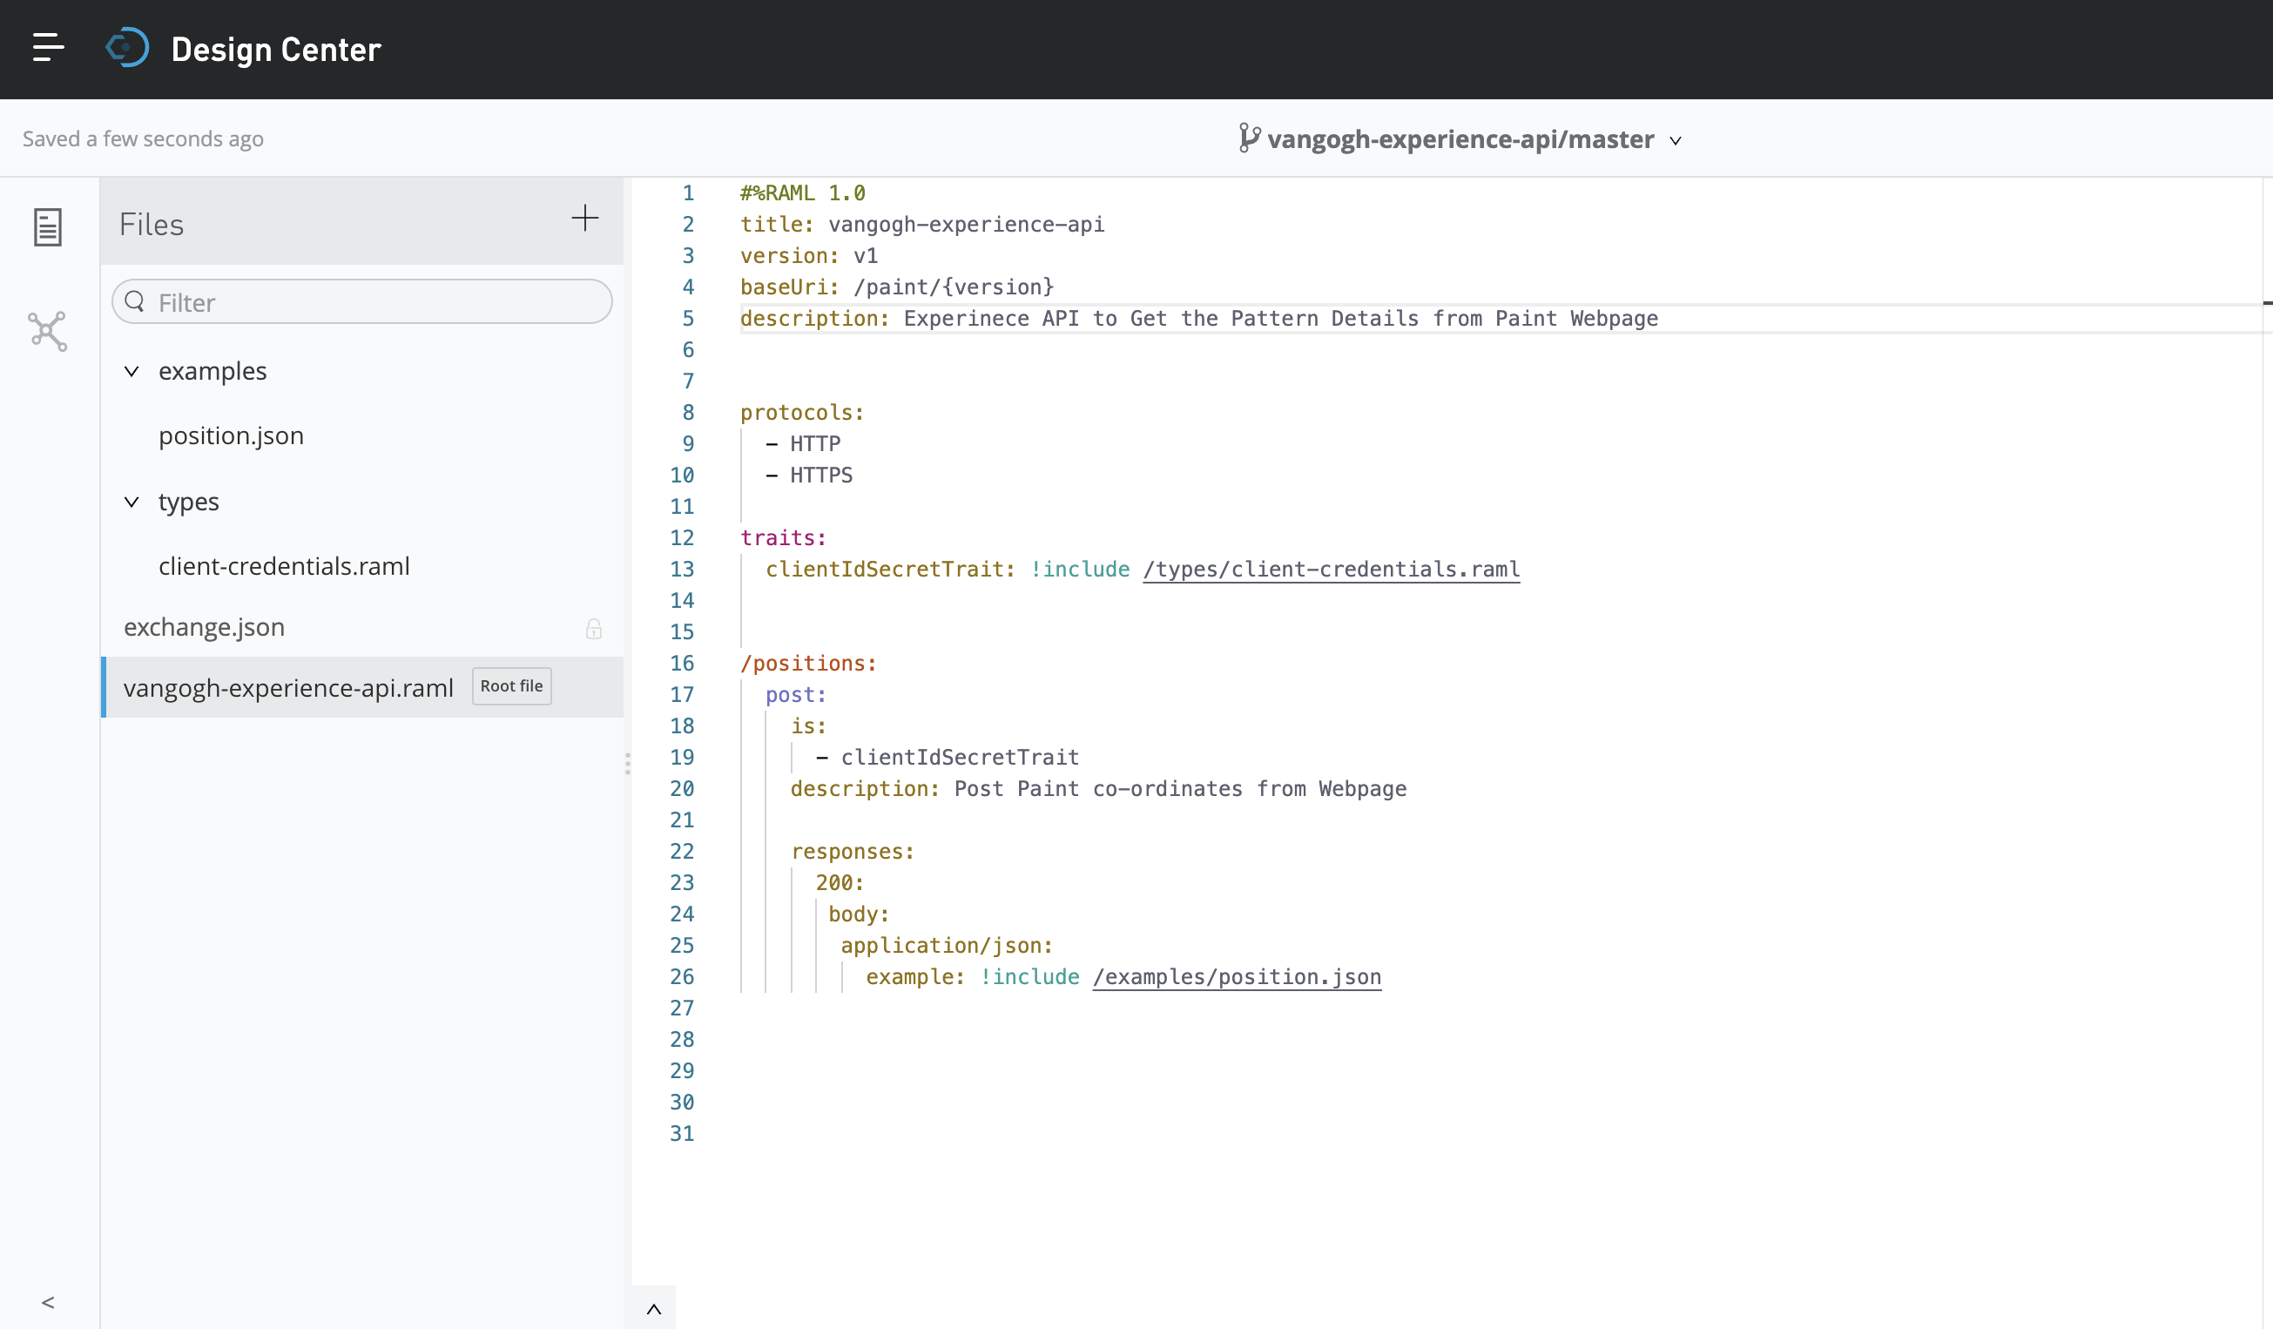2273x1329 pixels.
Task: Collapse the types folder
Action: tap(132, 502)
